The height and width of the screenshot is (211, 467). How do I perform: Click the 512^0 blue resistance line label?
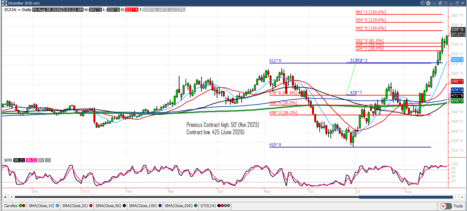pos(275,61)
